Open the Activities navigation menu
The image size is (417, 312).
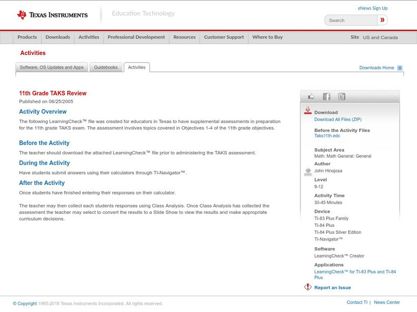coord(89,37)
